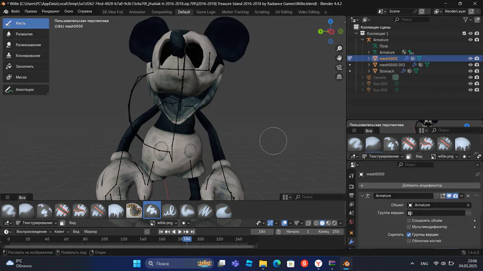Select the Размазывание smear tool
This screenshot has height=271, width=483.
pos(26,45)
